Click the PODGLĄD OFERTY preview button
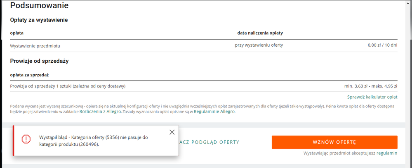 click(209, 142)
